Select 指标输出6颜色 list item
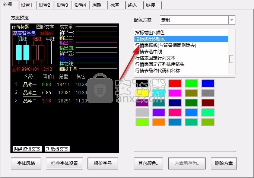Viewport: 254px width, 178px height. (x=181, y=39)
